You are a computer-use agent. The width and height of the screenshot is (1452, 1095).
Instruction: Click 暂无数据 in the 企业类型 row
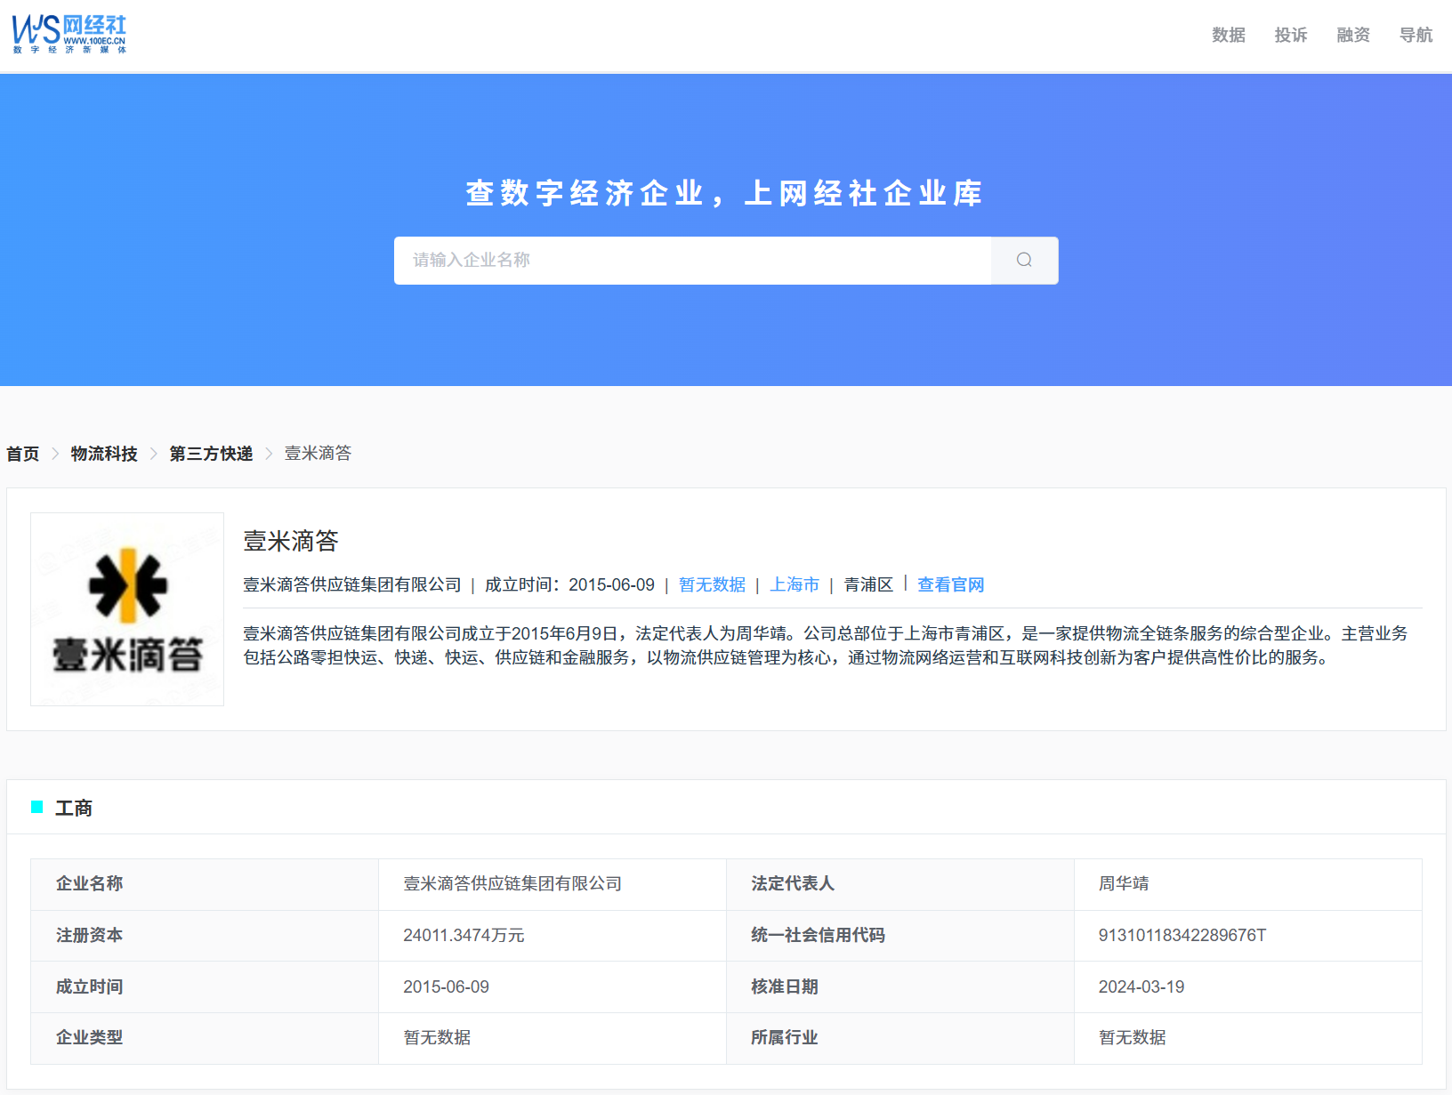tap(437, 1038)
